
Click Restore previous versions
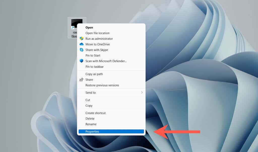102,85
